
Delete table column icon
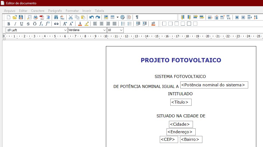tap(216, 17)
